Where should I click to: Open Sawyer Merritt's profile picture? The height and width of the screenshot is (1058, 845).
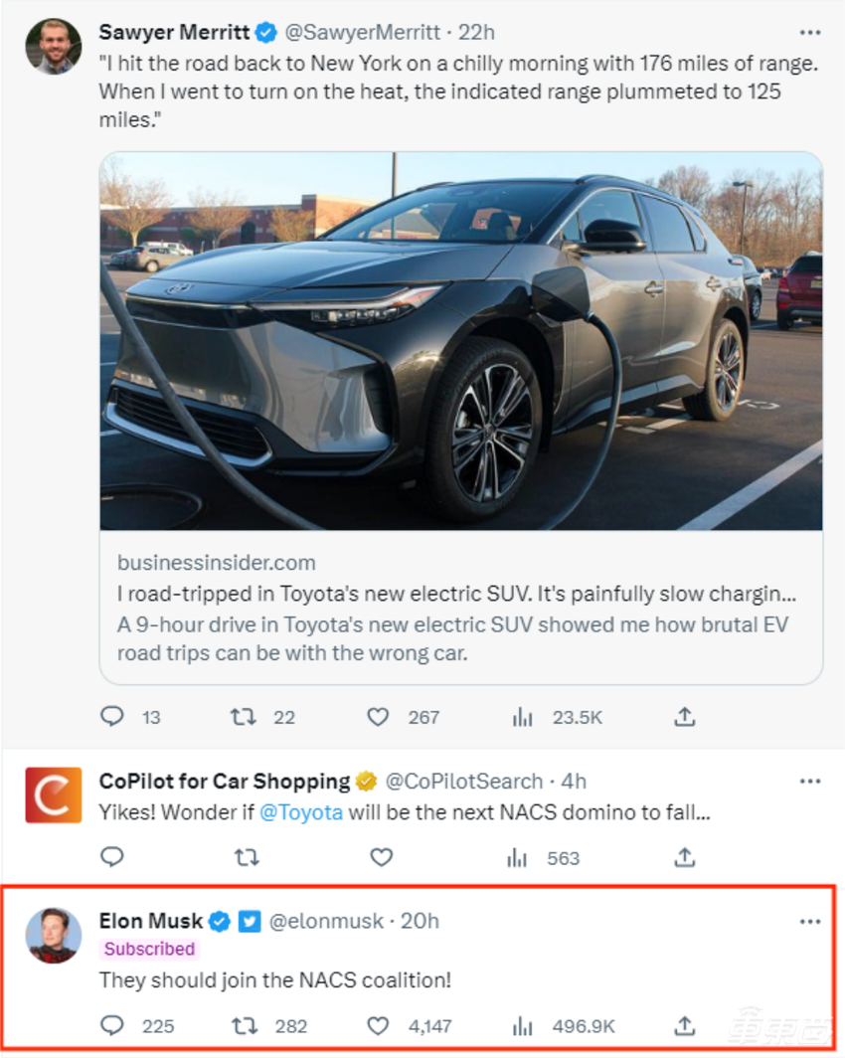click(54, 46)
